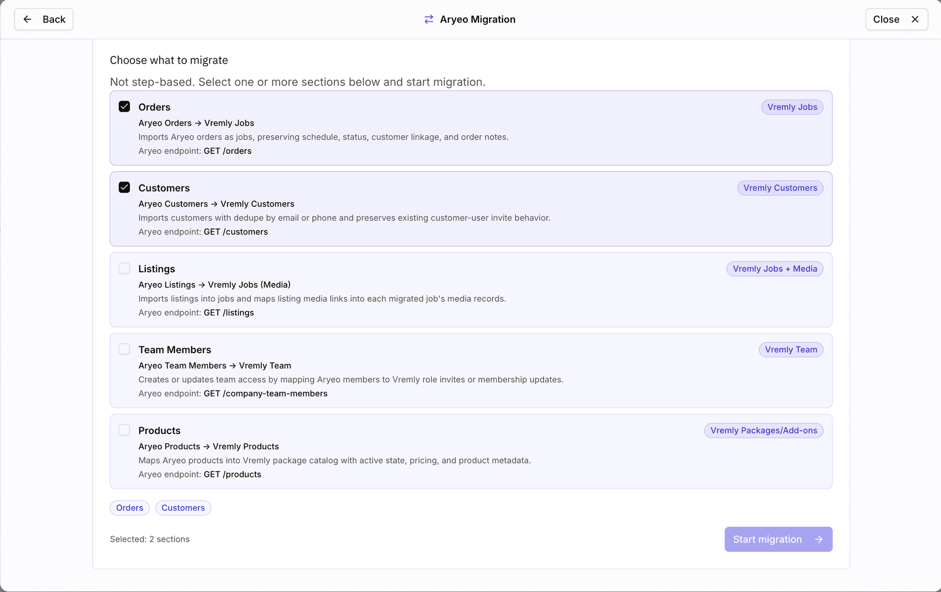Enable the Listings checkbox
The width and height of the screenshot is (941, 592).
pyautogui.click(x=124, y=268)
